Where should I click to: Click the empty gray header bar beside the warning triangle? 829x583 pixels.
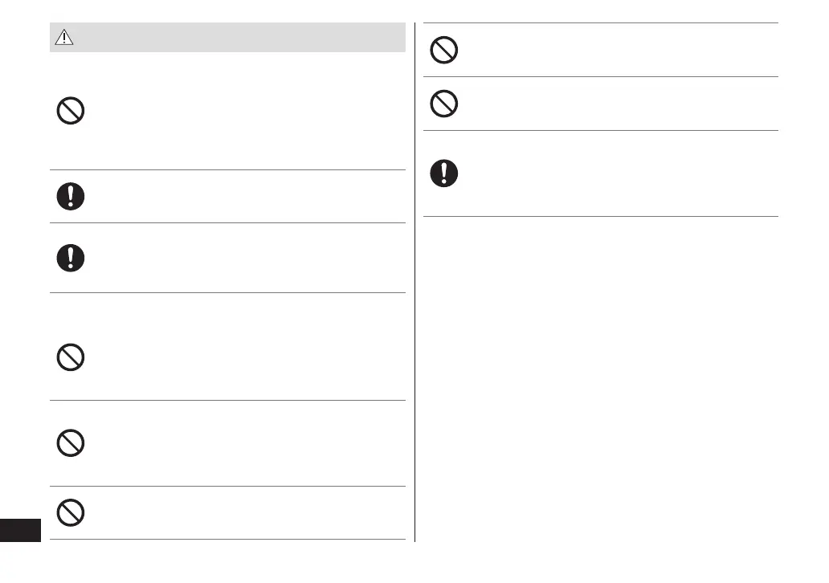coord(241,38)
